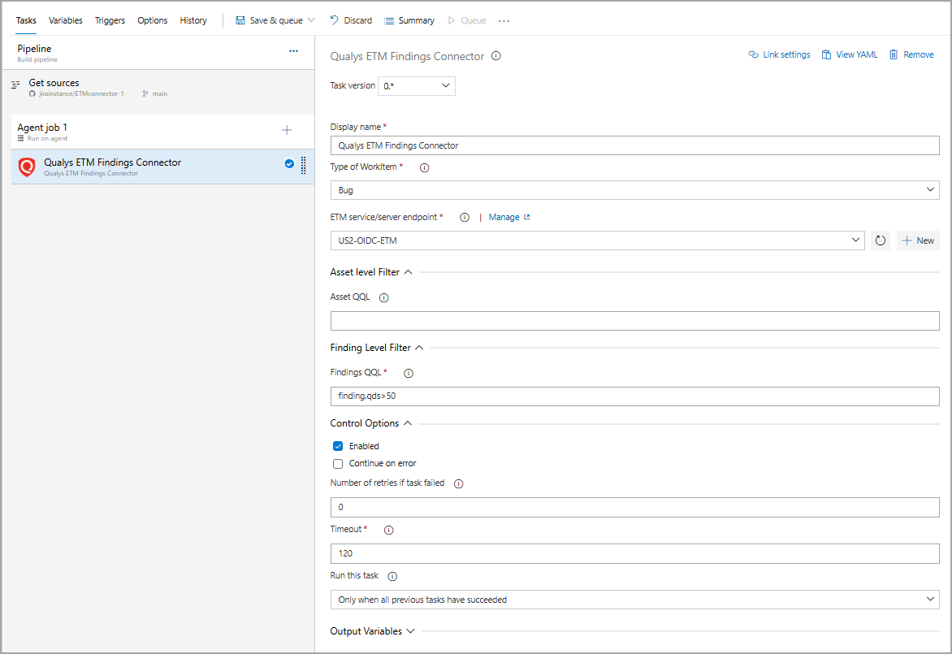Enable Continue on error
The image size is (952, 654).
(x=338, y=463)
